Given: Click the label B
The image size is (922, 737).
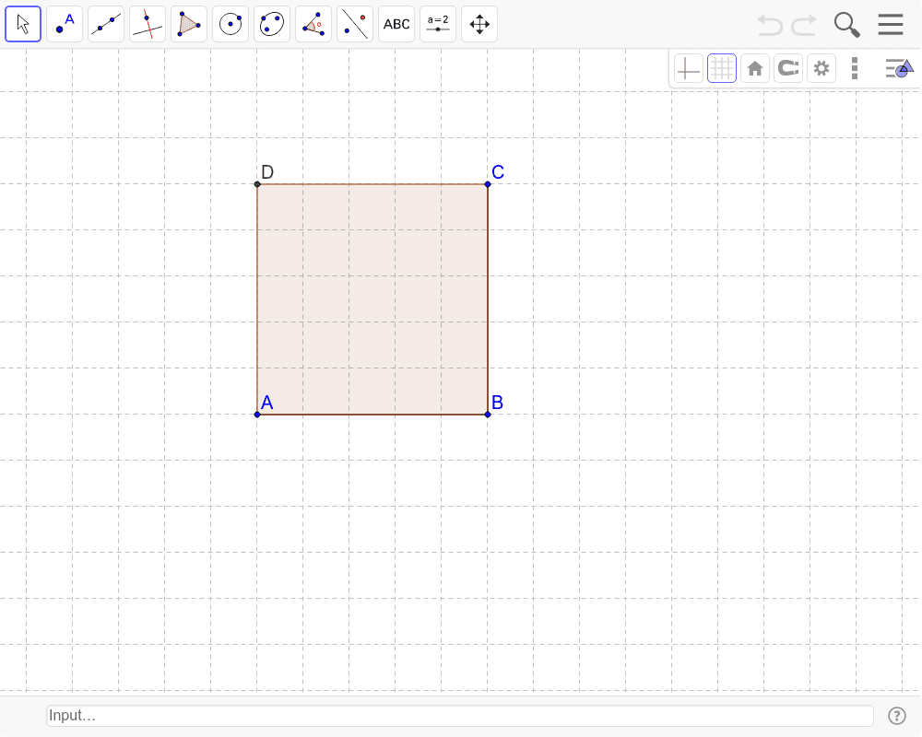Looking at the screenshot, I should pyautogui.click(x=498, y=403).
